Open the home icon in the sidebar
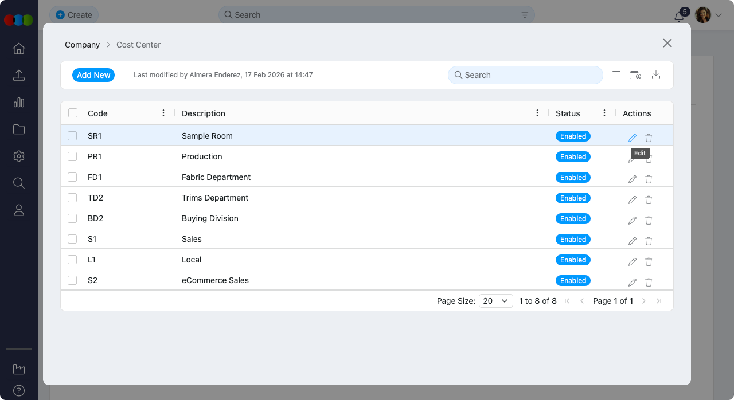The image size is (734, 400). tap(19, 49)
